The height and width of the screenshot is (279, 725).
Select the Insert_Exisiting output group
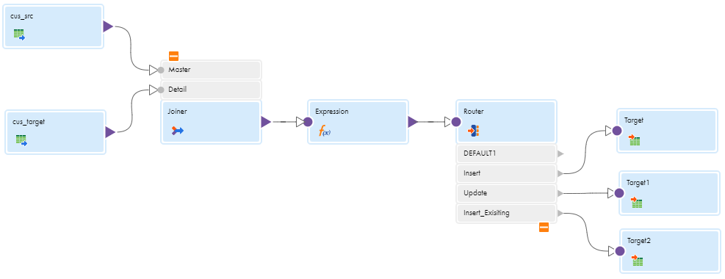pyautogui.click(x=506, y=213)
